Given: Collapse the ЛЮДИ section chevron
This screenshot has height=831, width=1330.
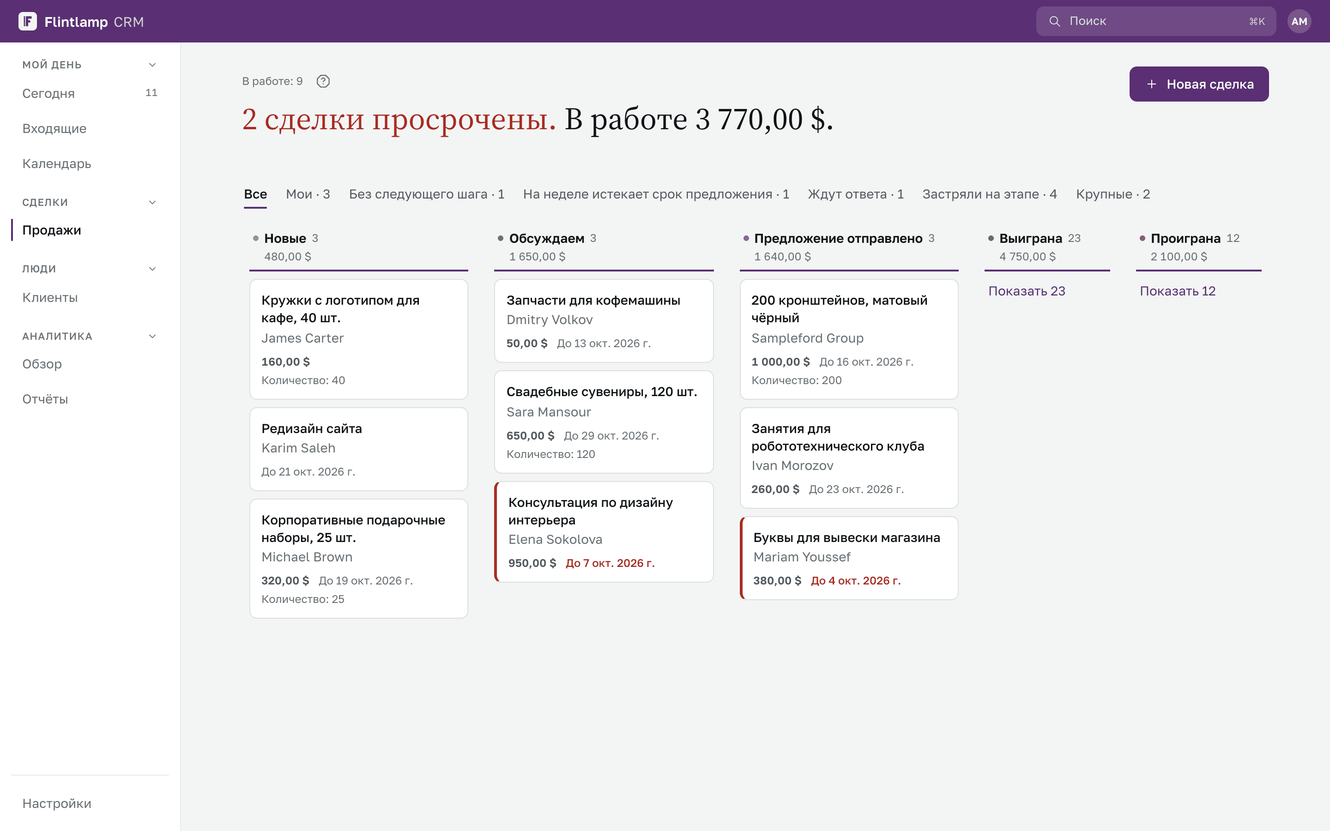Looking at the screenshot, I should [x=152, y=269].
